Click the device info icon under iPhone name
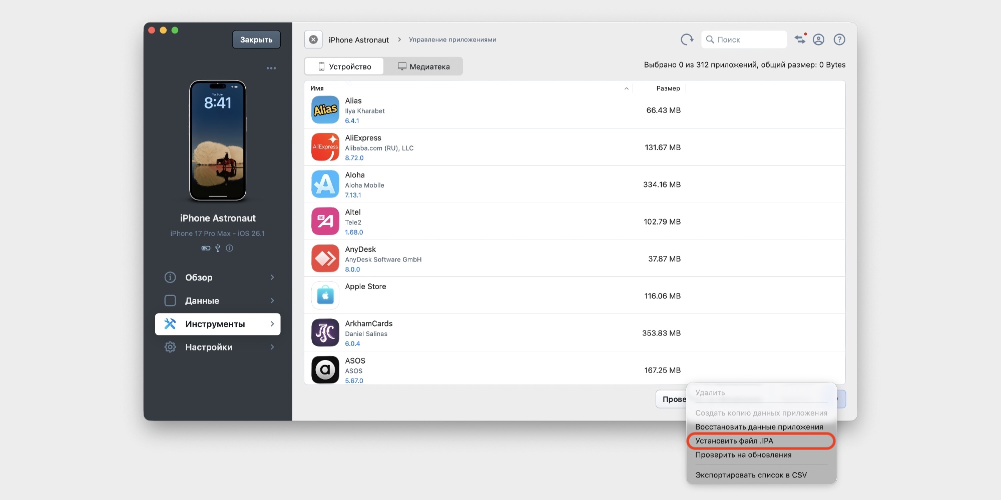The image size is (1001, 500). (x=229, y=248)
